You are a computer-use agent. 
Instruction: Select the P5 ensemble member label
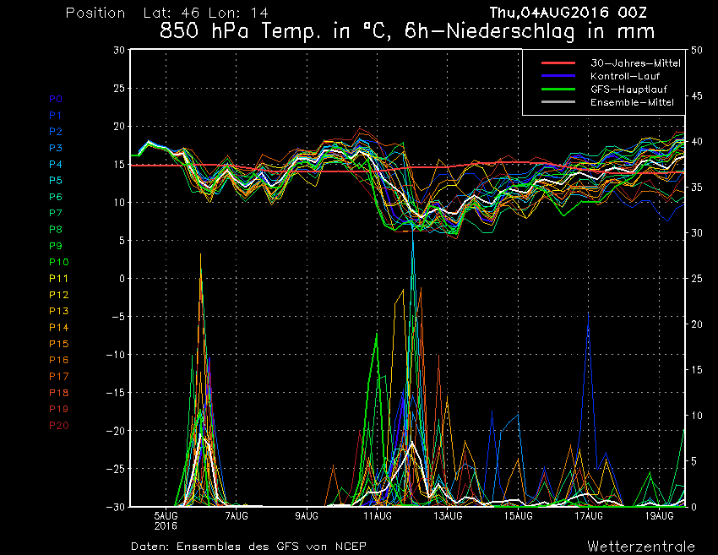click(56, 181)
